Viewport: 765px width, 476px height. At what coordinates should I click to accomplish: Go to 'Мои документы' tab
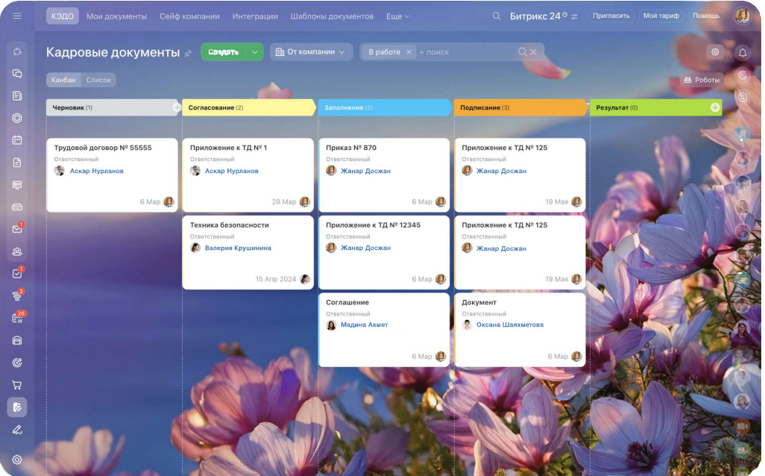(116, 16)
